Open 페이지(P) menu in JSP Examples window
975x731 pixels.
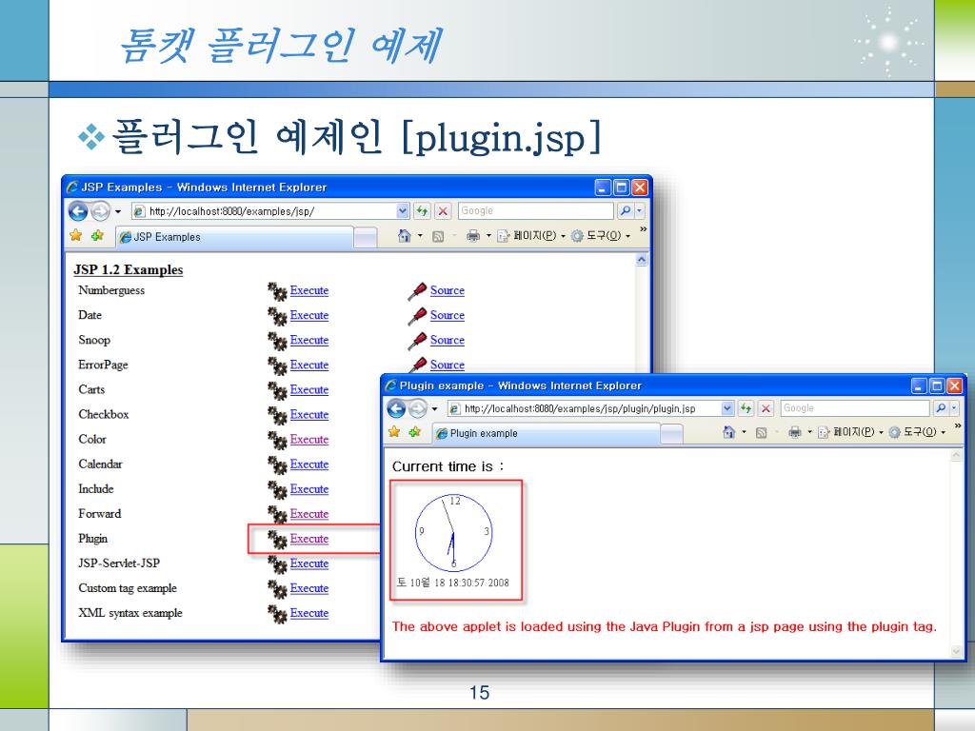pos(531,236)
